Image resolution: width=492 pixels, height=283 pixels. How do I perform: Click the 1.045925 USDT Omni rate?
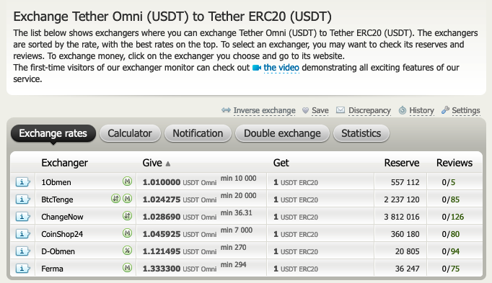tap(180, 234)
